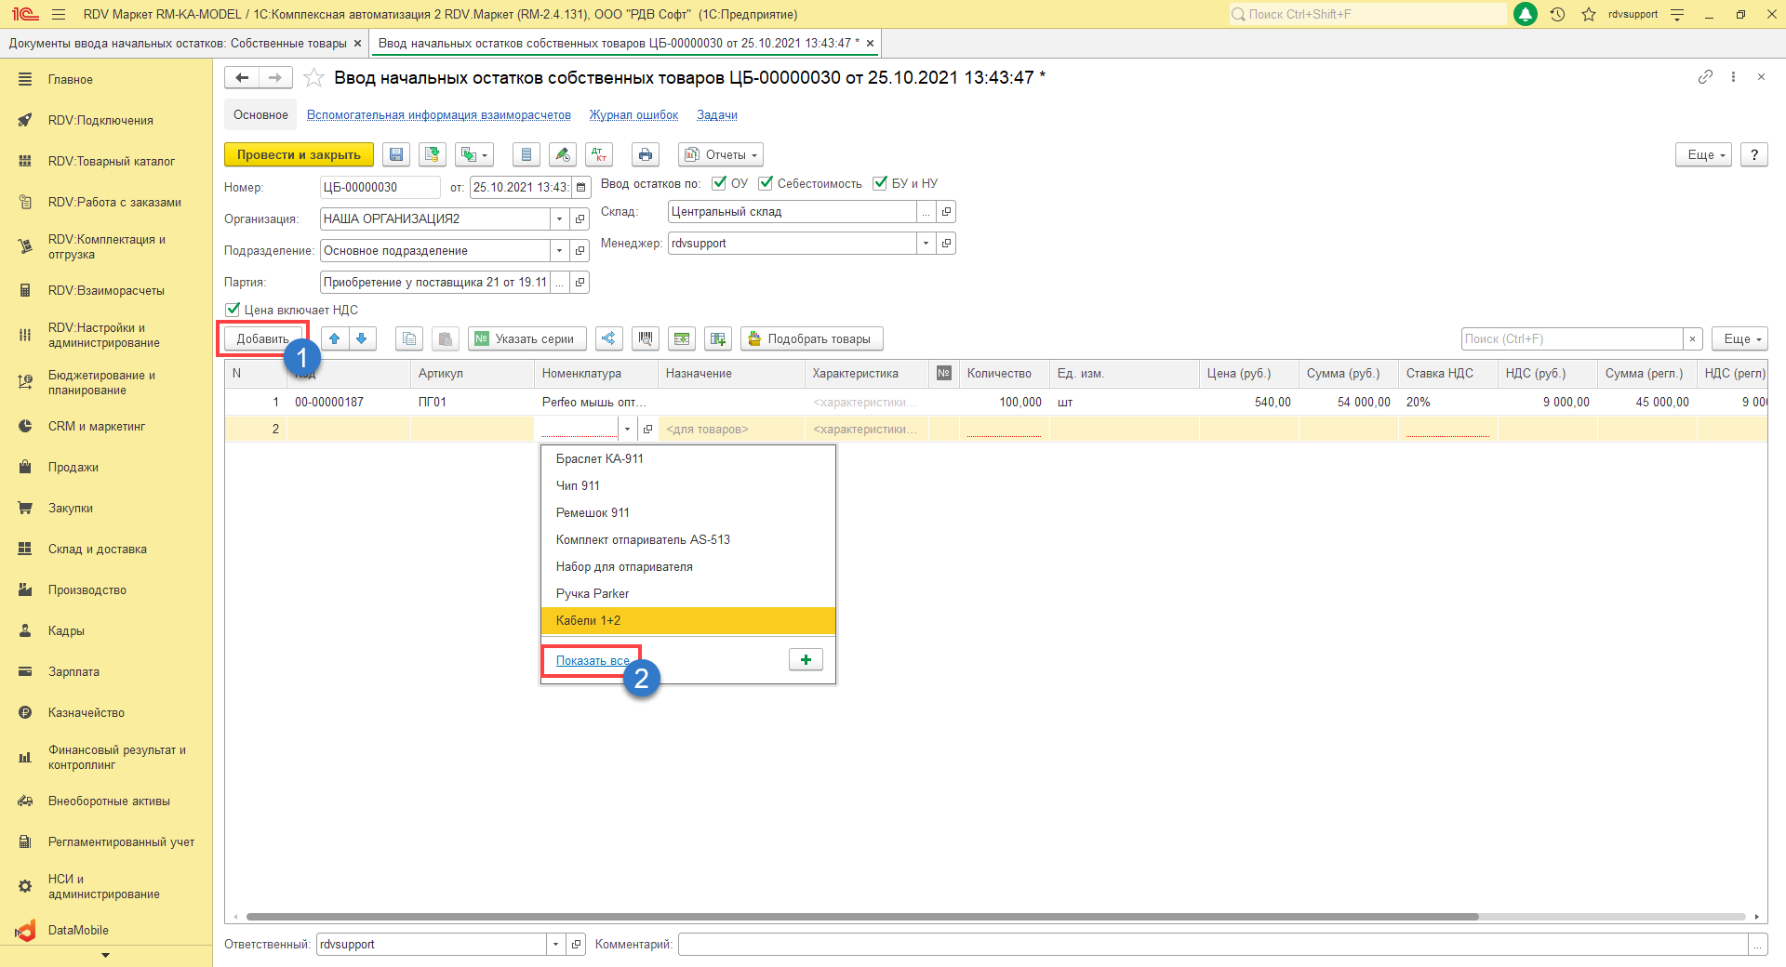Viewport: 1786px width, 967px height.
Task: Click the save document floppy icon
Action: click(x=396, y=155)
